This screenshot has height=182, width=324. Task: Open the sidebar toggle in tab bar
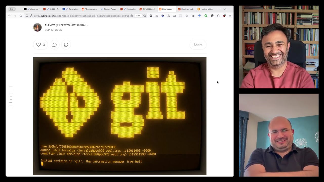12,9
